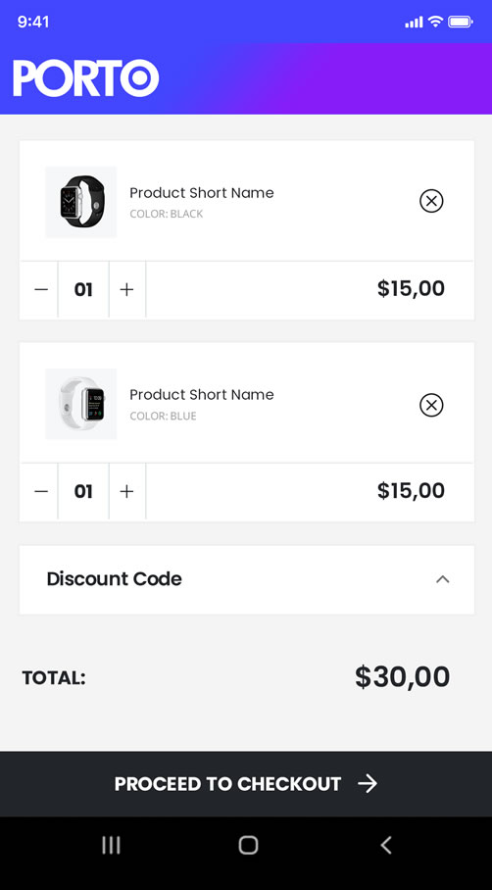Remove the blue color watch item
Image resolution: width=492 pixels, height=890 pixels.
(x=431, y=405)
